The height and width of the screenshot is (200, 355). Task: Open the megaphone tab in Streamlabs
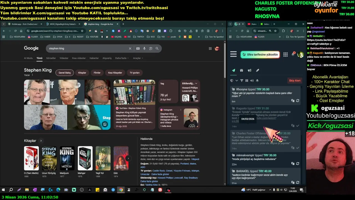click(x=250, y=71)
